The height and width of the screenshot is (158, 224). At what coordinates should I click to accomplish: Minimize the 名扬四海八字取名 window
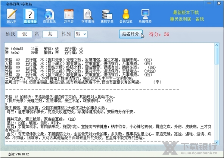(209, 3)
